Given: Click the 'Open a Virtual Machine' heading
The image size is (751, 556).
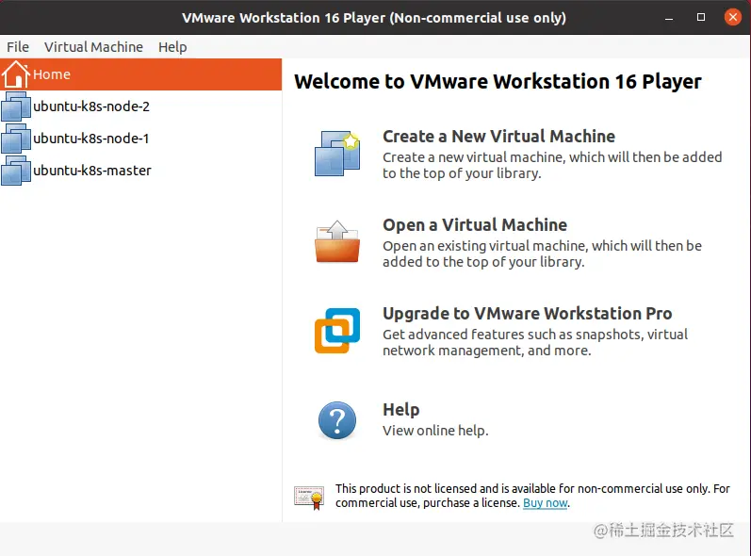Looking at the screenshot, I should (x=475, y=225).
